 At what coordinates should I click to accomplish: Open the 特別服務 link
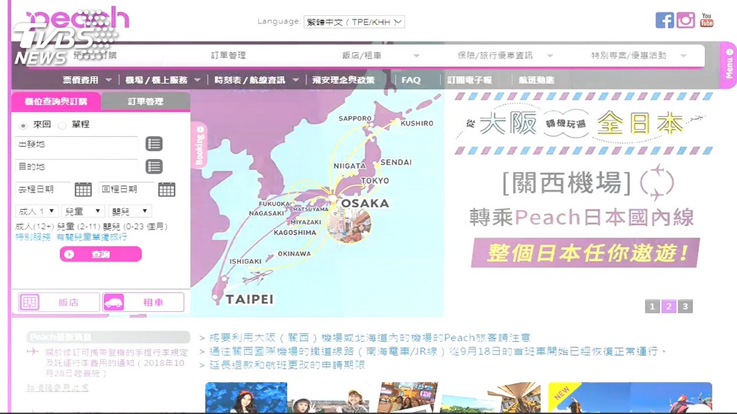[33, 237]
